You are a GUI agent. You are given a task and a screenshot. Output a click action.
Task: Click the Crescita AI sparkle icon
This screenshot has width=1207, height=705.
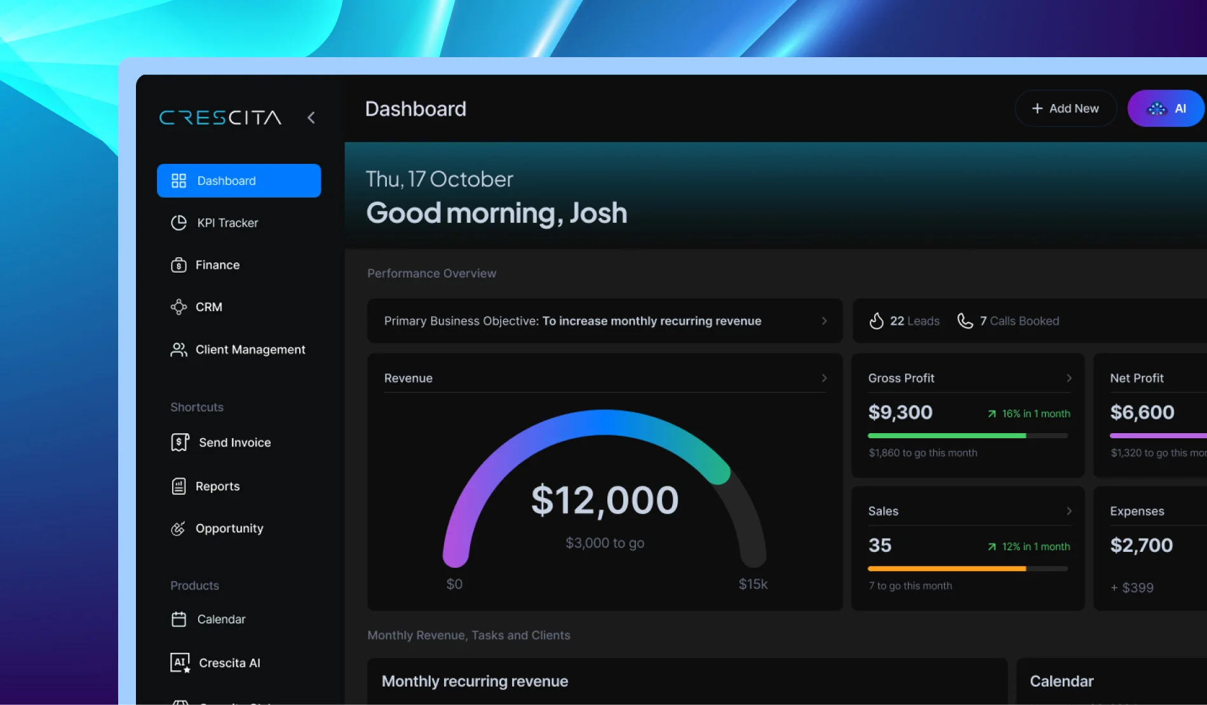(x=180, y=663)
